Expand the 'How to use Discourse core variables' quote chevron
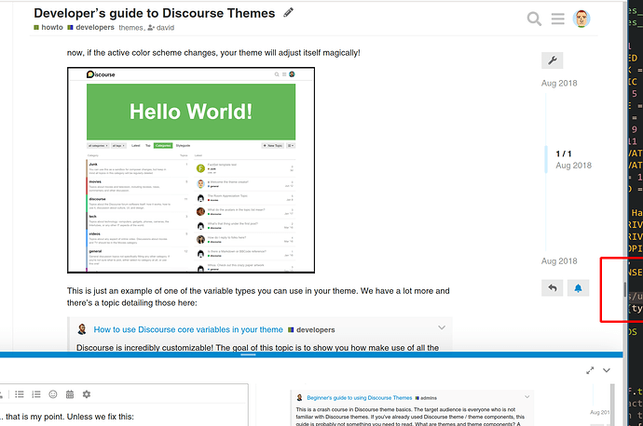 (x=442, y=327)
